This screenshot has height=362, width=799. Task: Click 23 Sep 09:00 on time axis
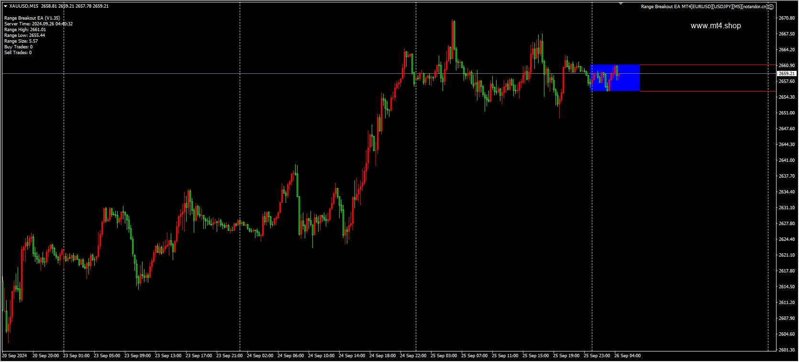pos(137,356)
